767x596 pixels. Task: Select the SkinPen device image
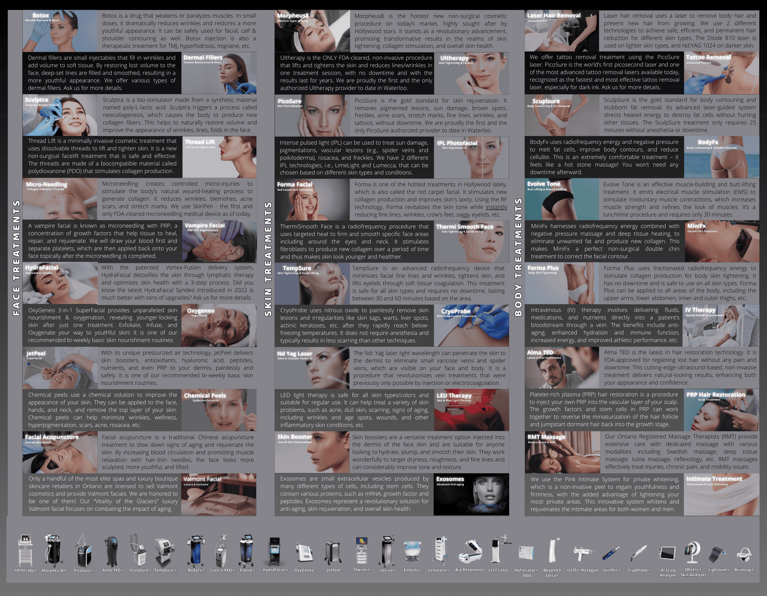click(611, 553)
